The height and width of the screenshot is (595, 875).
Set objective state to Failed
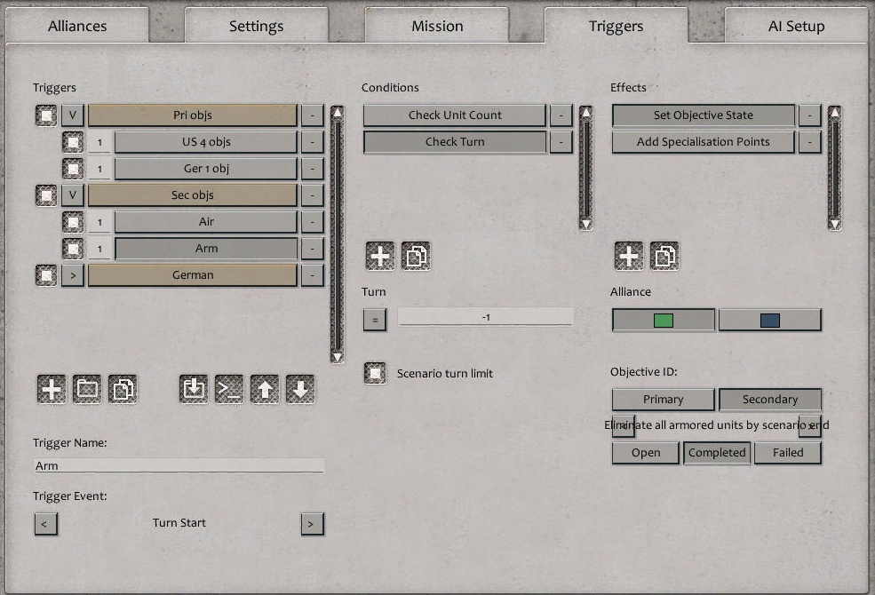click(788, 453)
